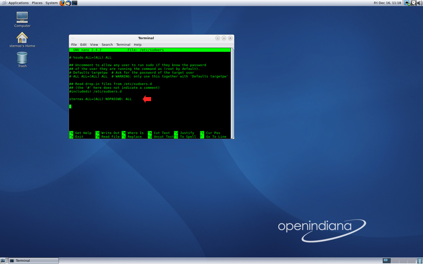Click the '^U Uncut Text' shortcut
The height and width of the screenshot is (264, 423).
point(161,137)
